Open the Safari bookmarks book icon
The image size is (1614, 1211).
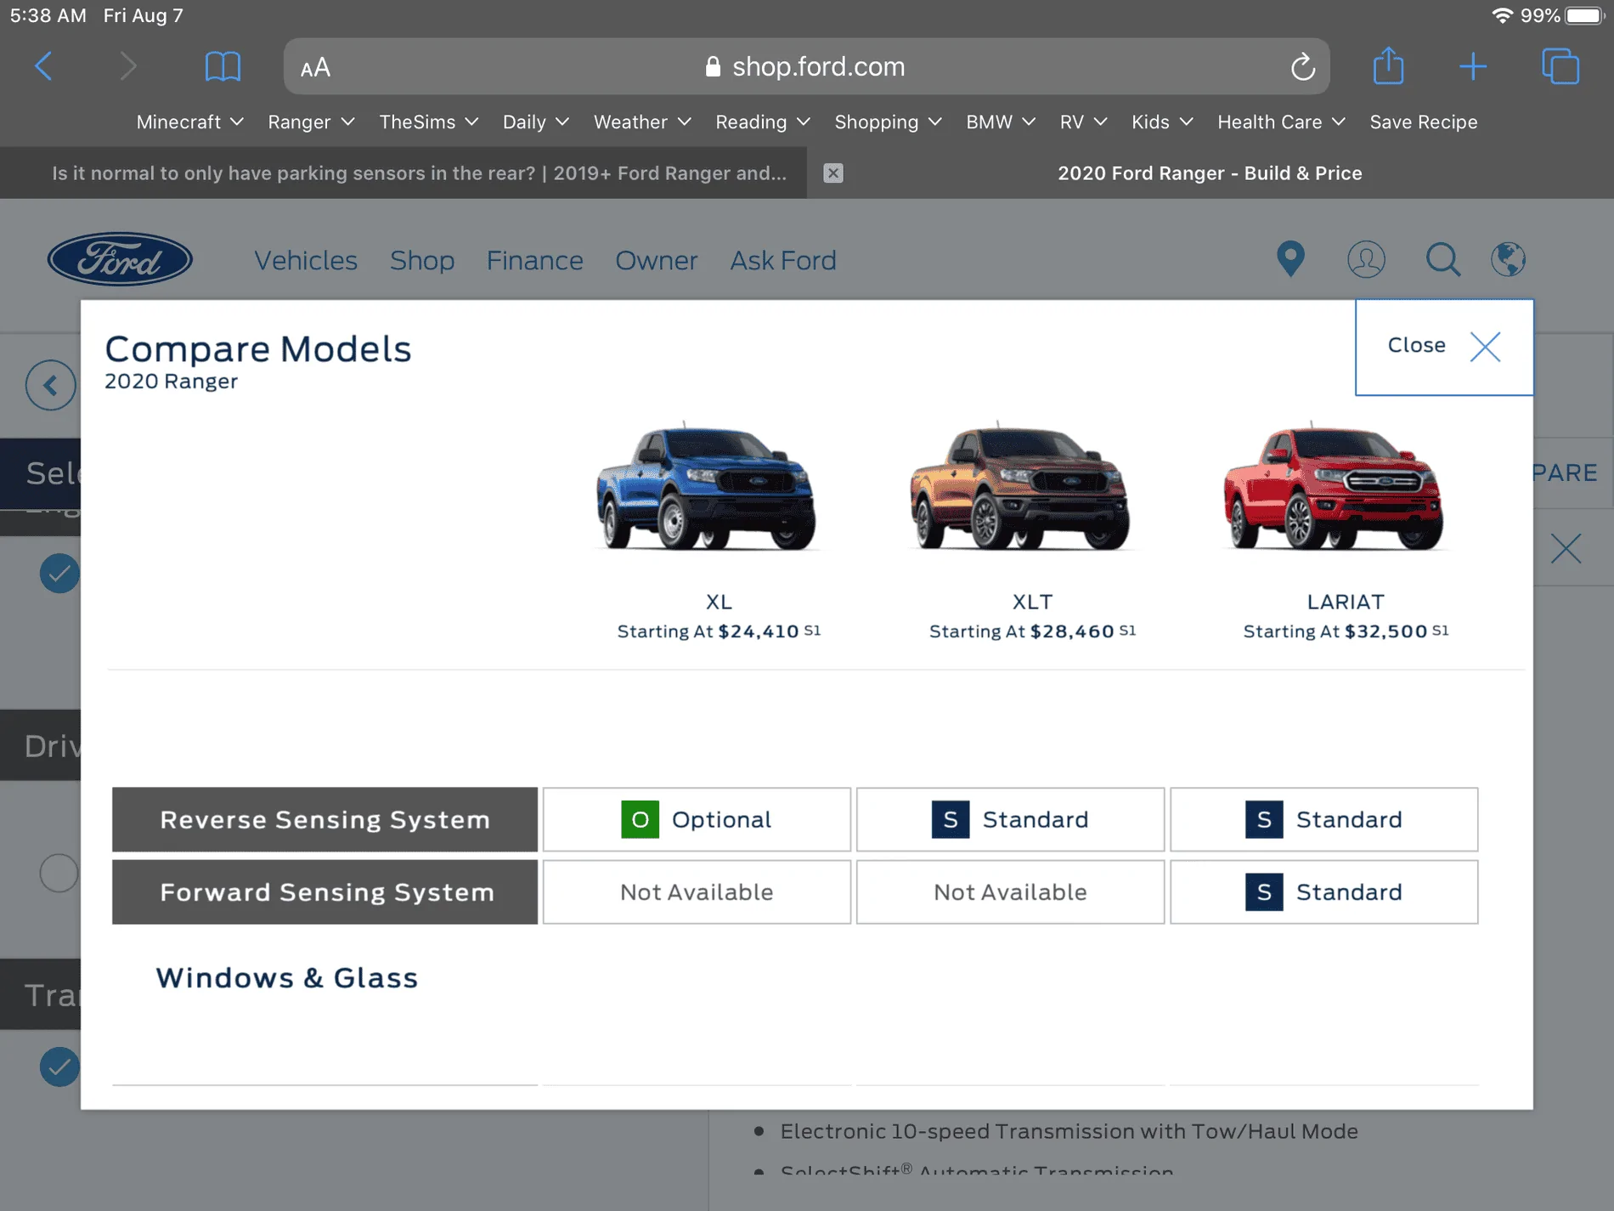(223, 66)
